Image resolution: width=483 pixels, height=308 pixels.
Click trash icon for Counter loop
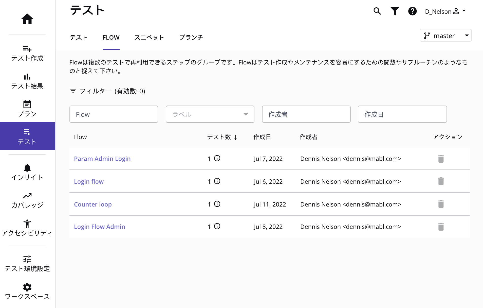(441, 204)
